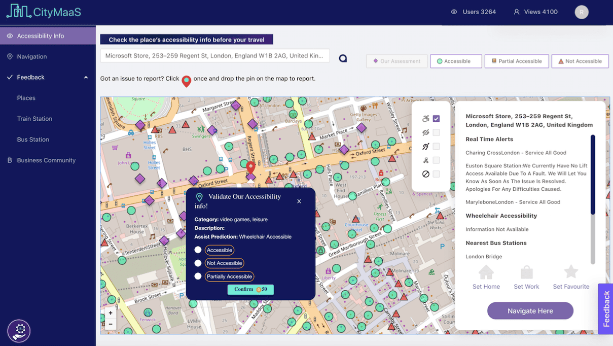Click the Navigation pin icon in sidebar

(x=10, y=56)
